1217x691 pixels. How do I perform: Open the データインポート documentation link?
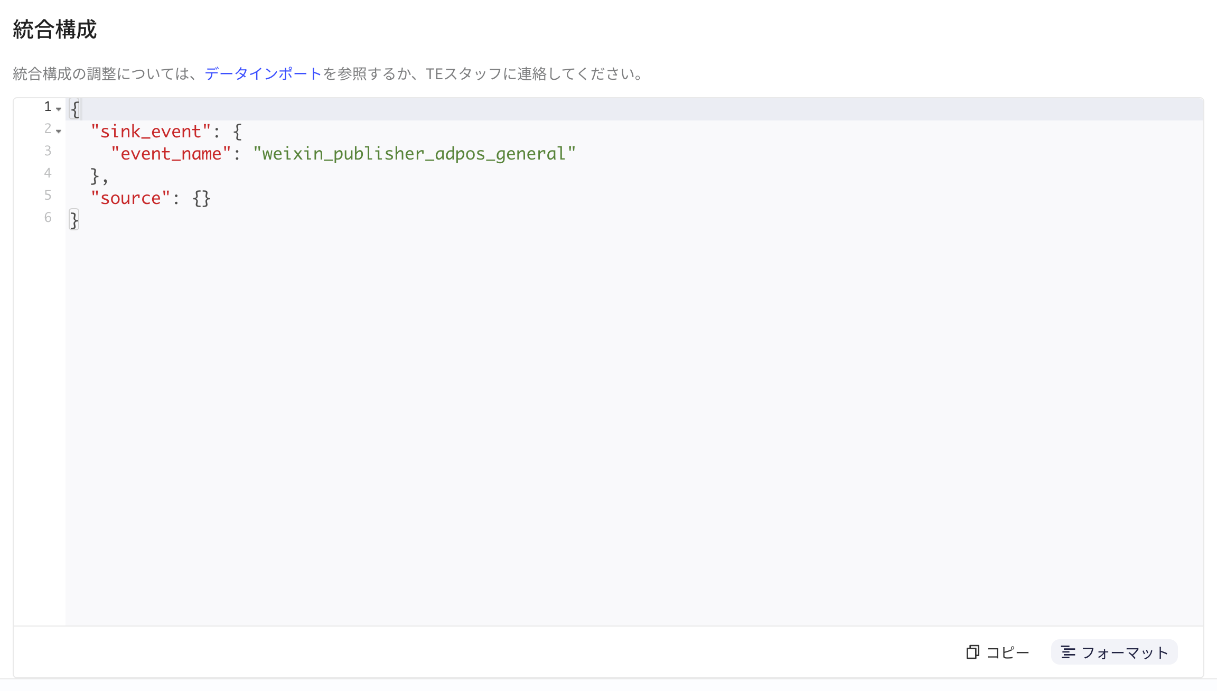pos(263,73)
